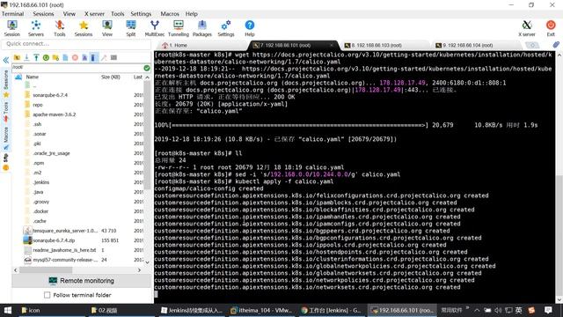Toggle Follow terminal folder checkbox
Viewport: 563px width, 317px height.
pyautogui.click(x=47, y=295)
